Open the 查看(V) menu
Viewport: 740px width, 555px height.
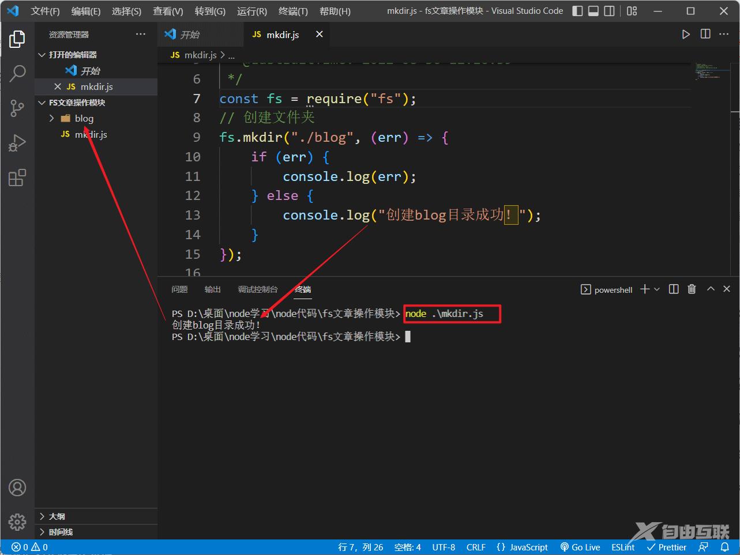click(168, 11)
